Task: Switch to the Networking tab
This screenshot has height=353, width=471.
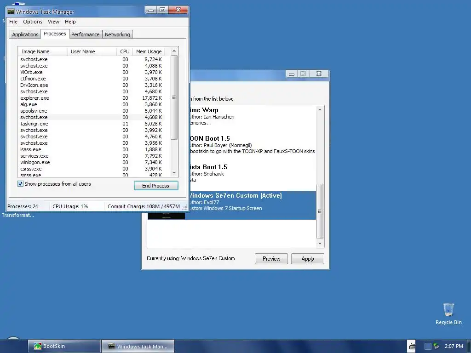Action: 117,34
